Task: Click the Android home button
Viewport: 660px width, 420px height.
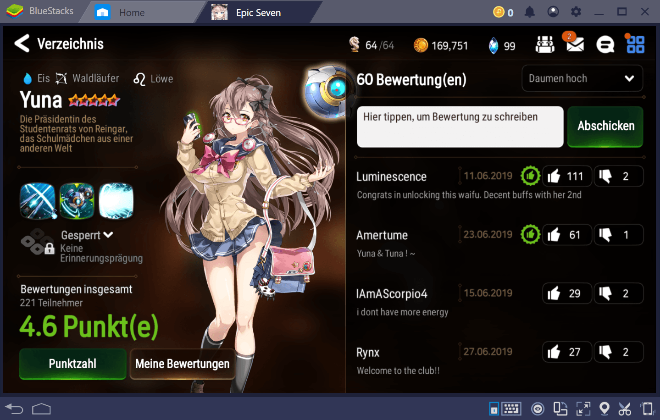Action: coord(41,409)
